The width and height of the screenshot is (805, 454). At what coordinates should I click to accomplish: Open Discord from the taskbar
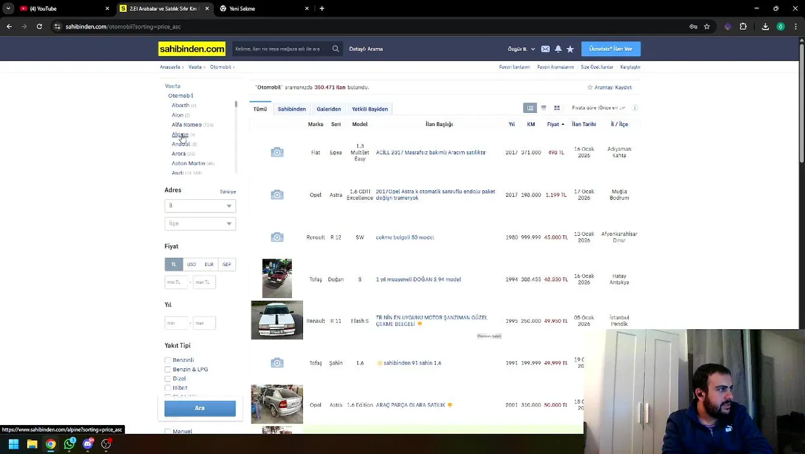[88, 444]
